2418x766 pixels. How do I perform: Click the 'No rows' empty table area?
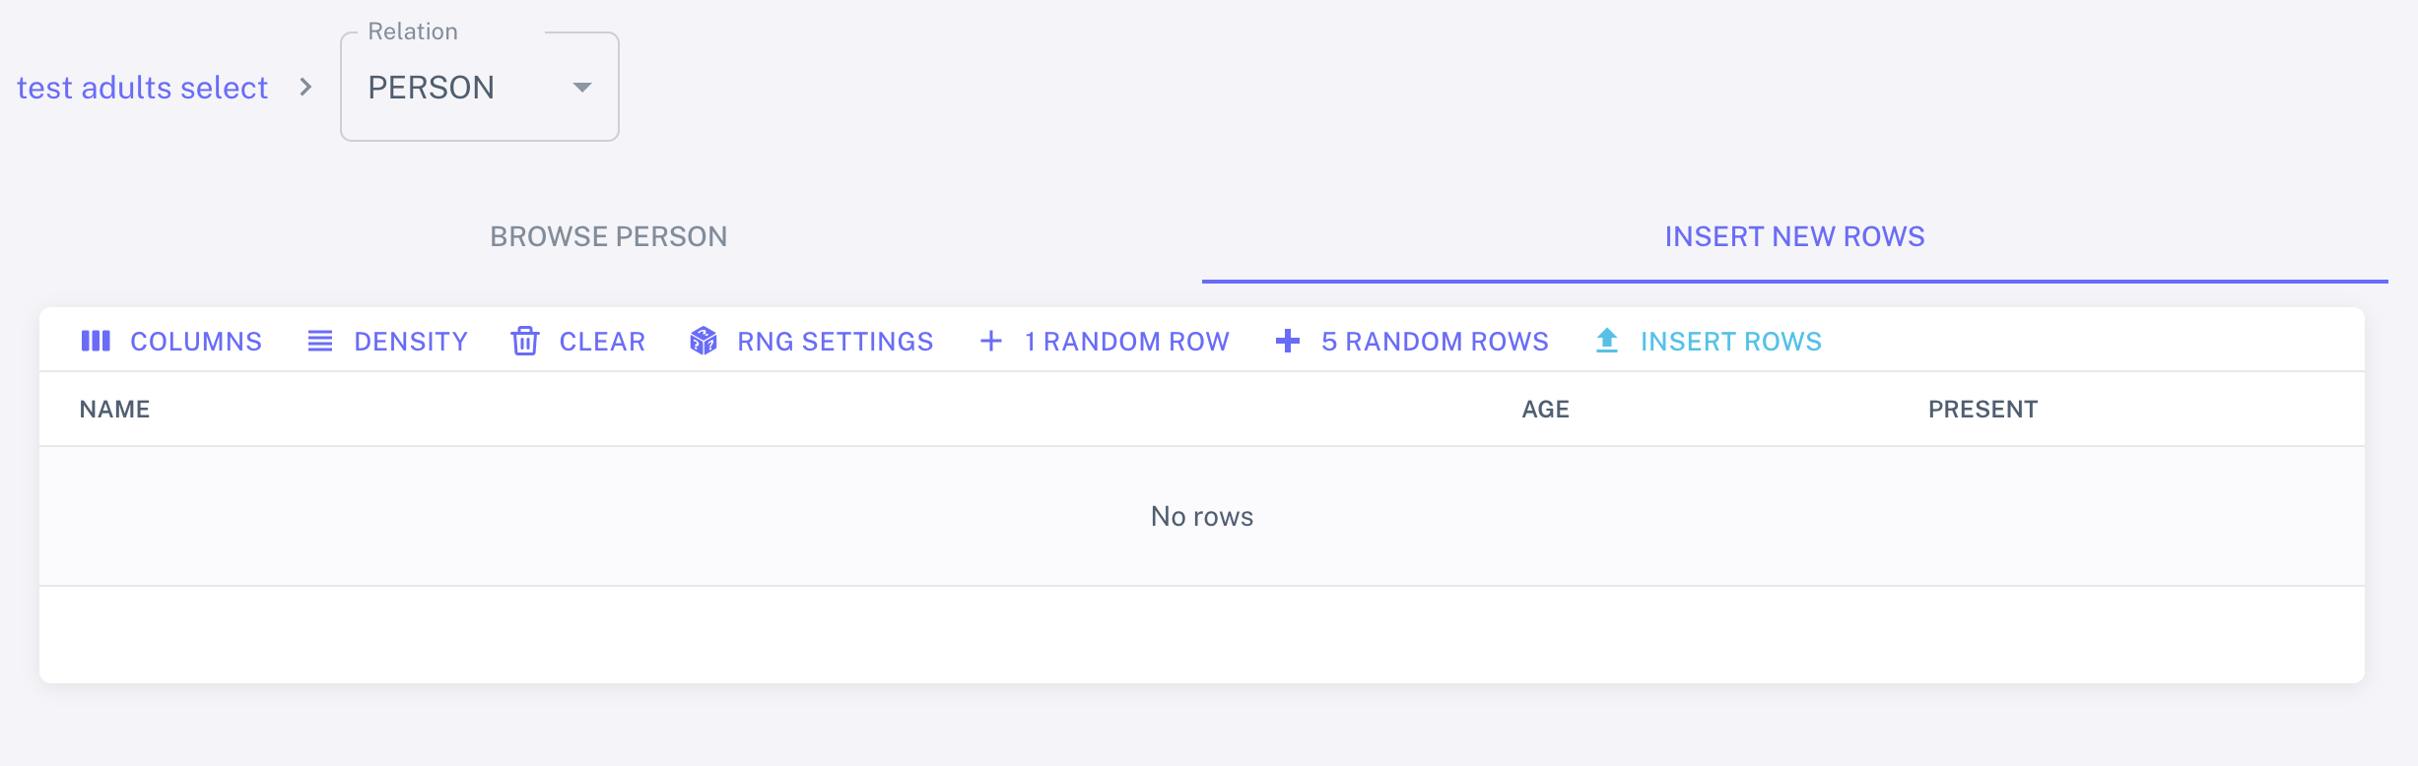[x=1202, y=517]
